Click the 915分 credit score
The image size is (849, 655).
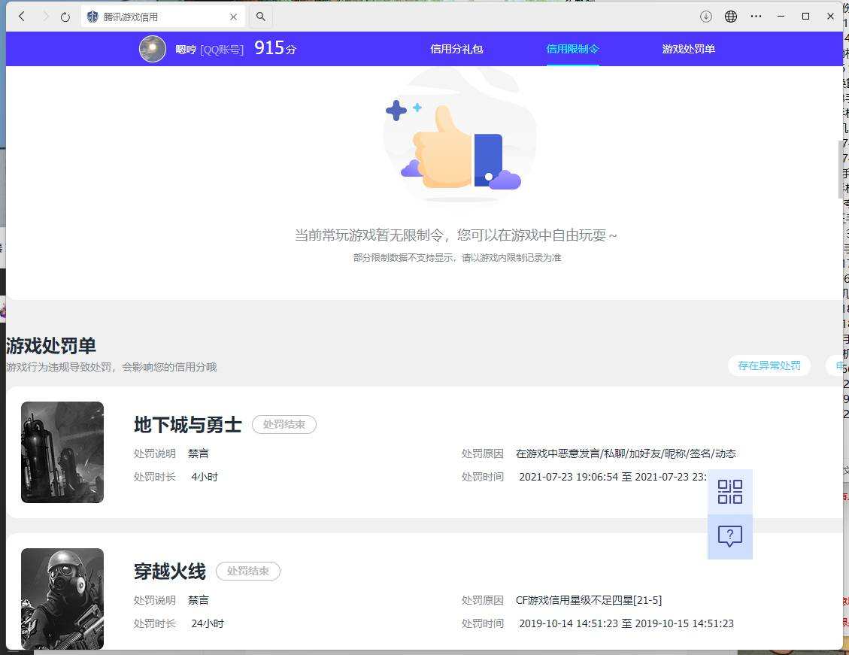tap(275, 48)
